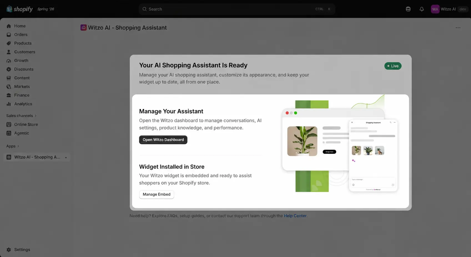Click the Witzo AI app icon in sidebar
The image size is (471, 257).
pyautogui.click(x=9, y=157)
